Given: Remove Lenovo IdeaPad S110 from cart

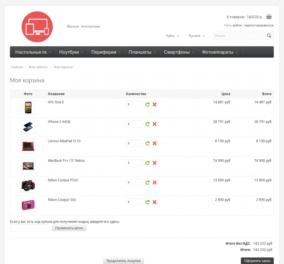Looking at the screenshot, I should (x=155, y=143).
